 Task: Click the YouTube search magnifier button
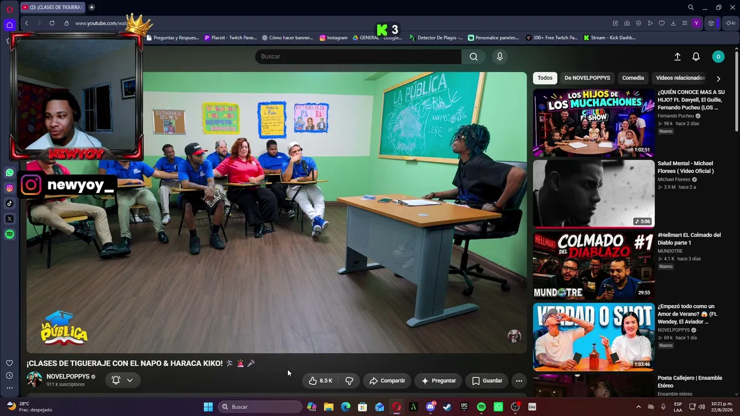(x=473, y=57)
